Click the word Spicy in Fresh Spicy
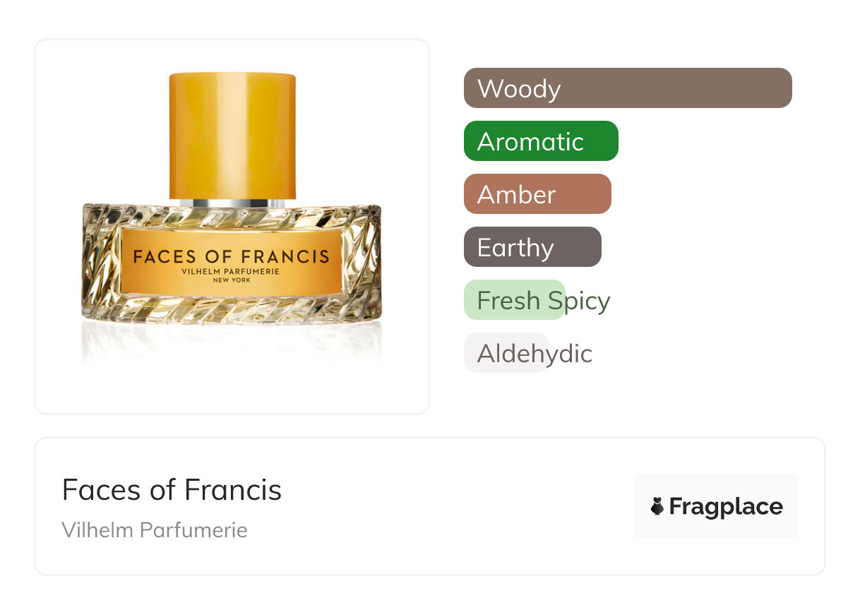 [579, 301]
